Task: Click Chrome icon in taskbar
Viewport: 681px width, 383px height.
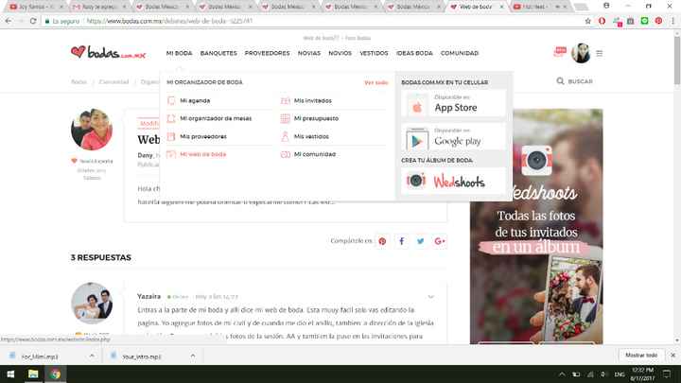Action: tap(55, 374)
